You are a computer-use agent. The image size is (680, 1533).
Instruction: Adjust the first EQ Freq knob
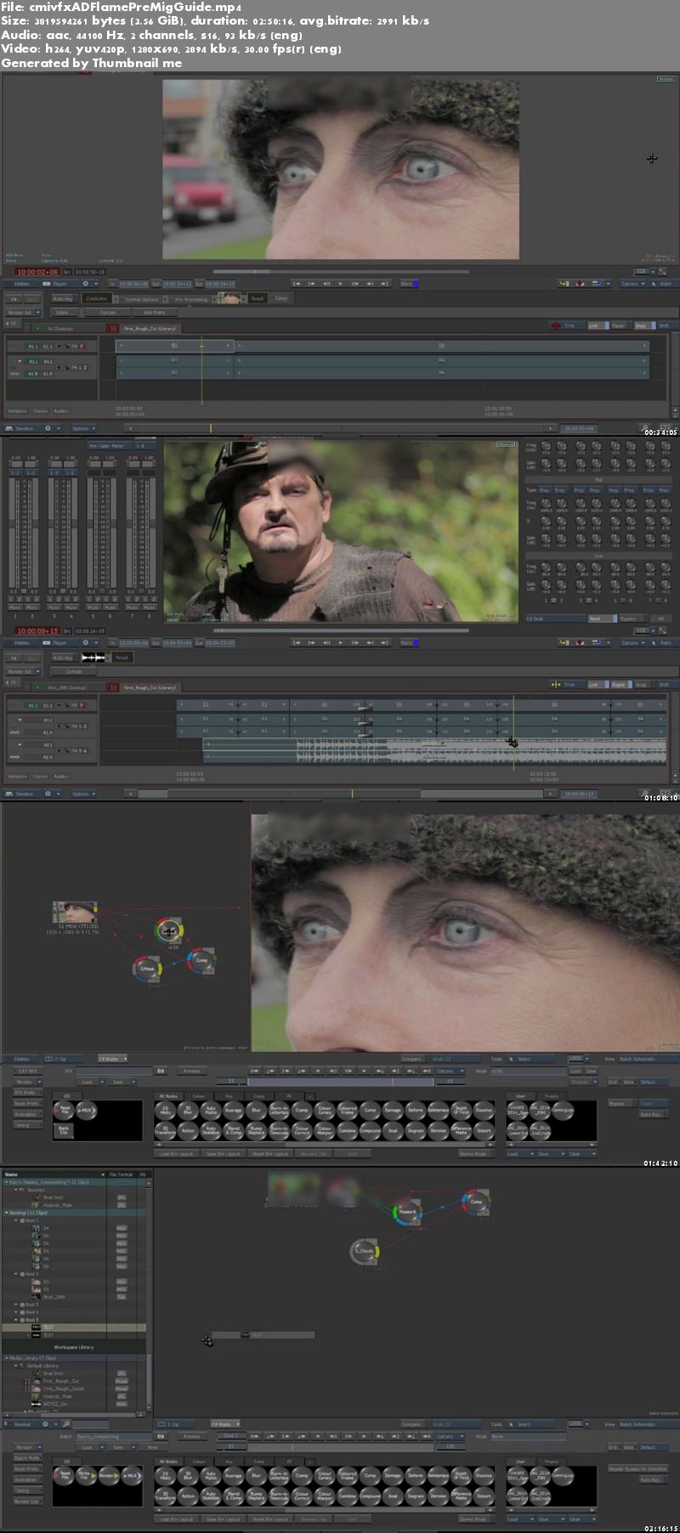click(x=546, y=447)
